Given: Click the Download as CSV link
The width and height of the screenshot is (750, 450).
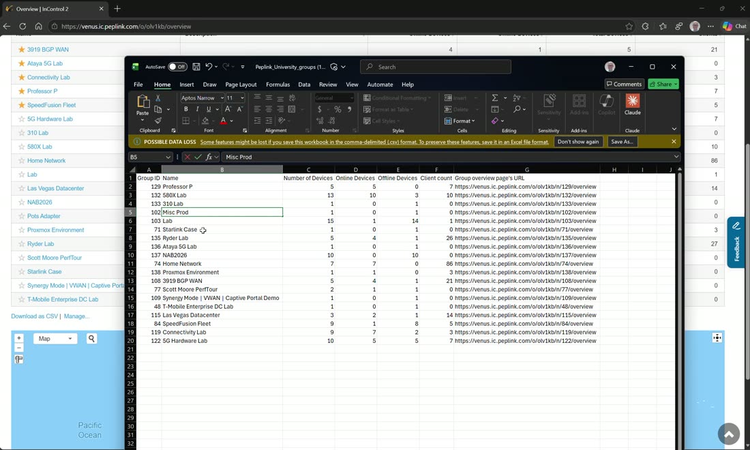Looking at the screenshot, I should pyautogui.click(x=35, y=316).
